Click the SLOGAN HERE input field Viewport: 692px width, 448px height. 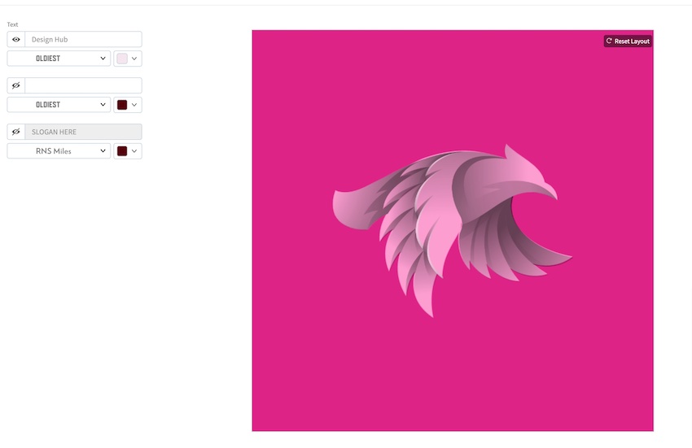[83, 132]
